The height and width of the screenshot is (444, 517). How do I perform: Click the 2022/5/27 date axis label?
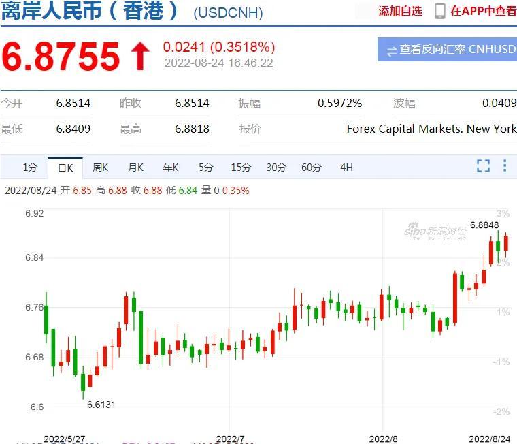(65, 439)
